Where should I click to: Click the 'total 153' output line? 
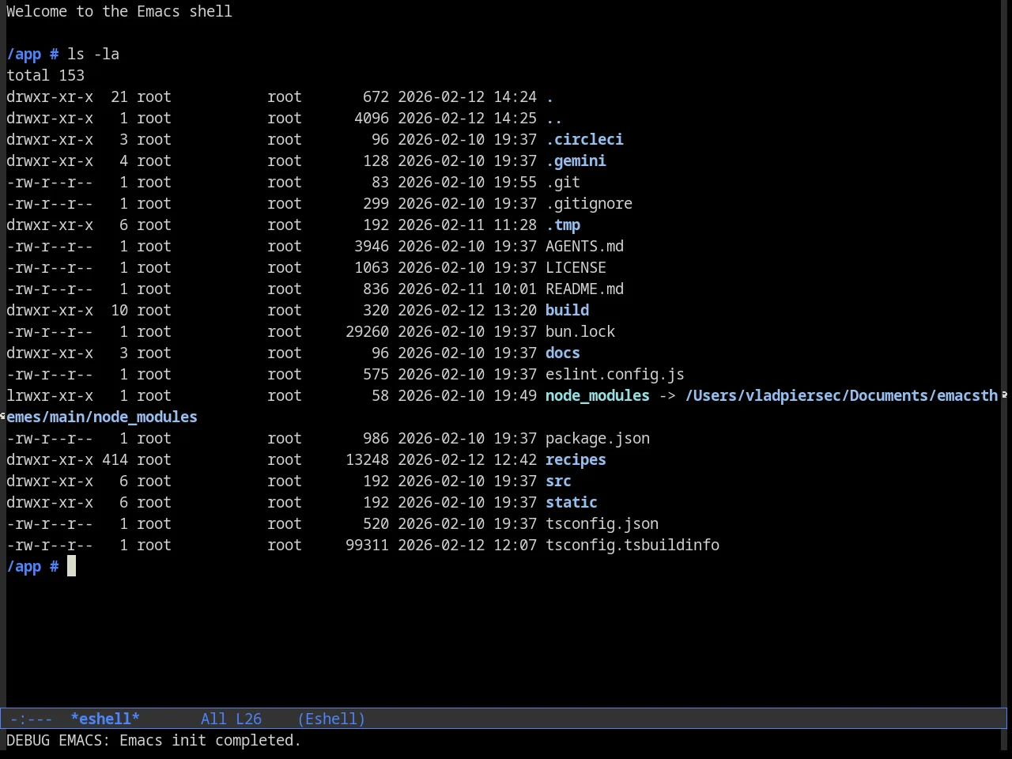[x=45, y=75]
